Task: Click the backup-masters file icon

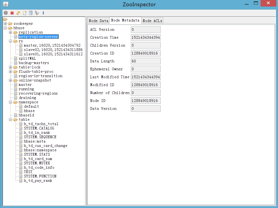Action: click(16, 63)
